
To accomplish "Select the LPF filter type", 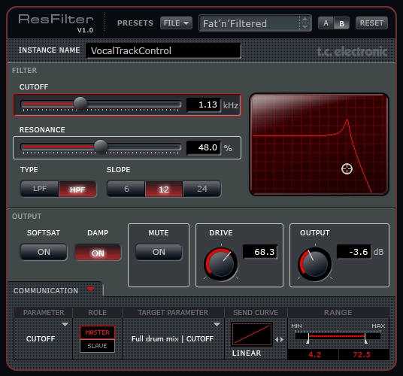I will [x=40, y=189].
